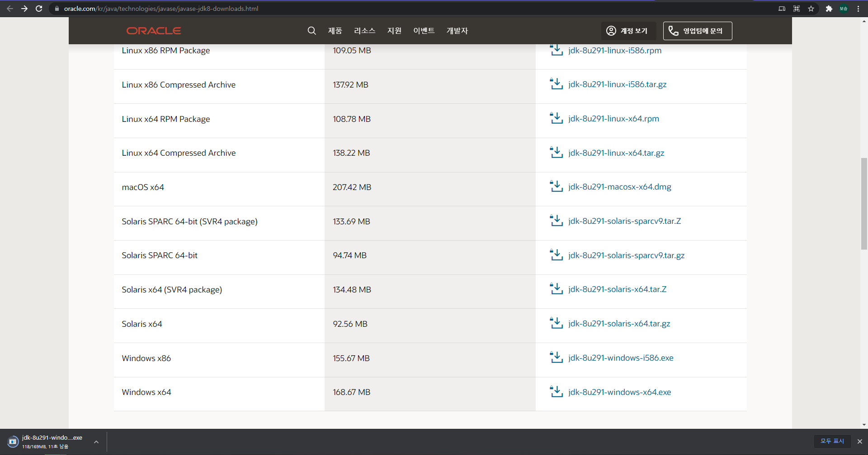This screenshot has width=868, height=455.
Task: Download jdk-8u291-solaris-sparcv9.tar.Z link
Action: coord(624,221)
